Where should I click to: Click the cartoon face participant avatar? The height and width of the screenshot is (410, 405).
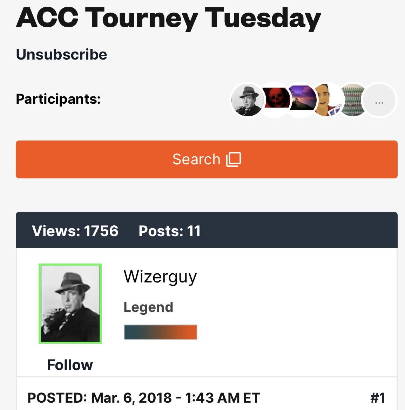pos(327,100)
